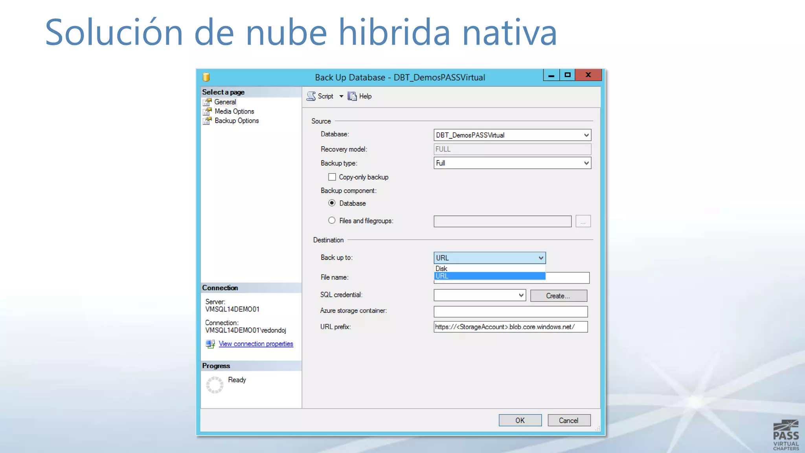805x453 pixels.
Task: Select the Files and filegroups radio
Action: 332,220
